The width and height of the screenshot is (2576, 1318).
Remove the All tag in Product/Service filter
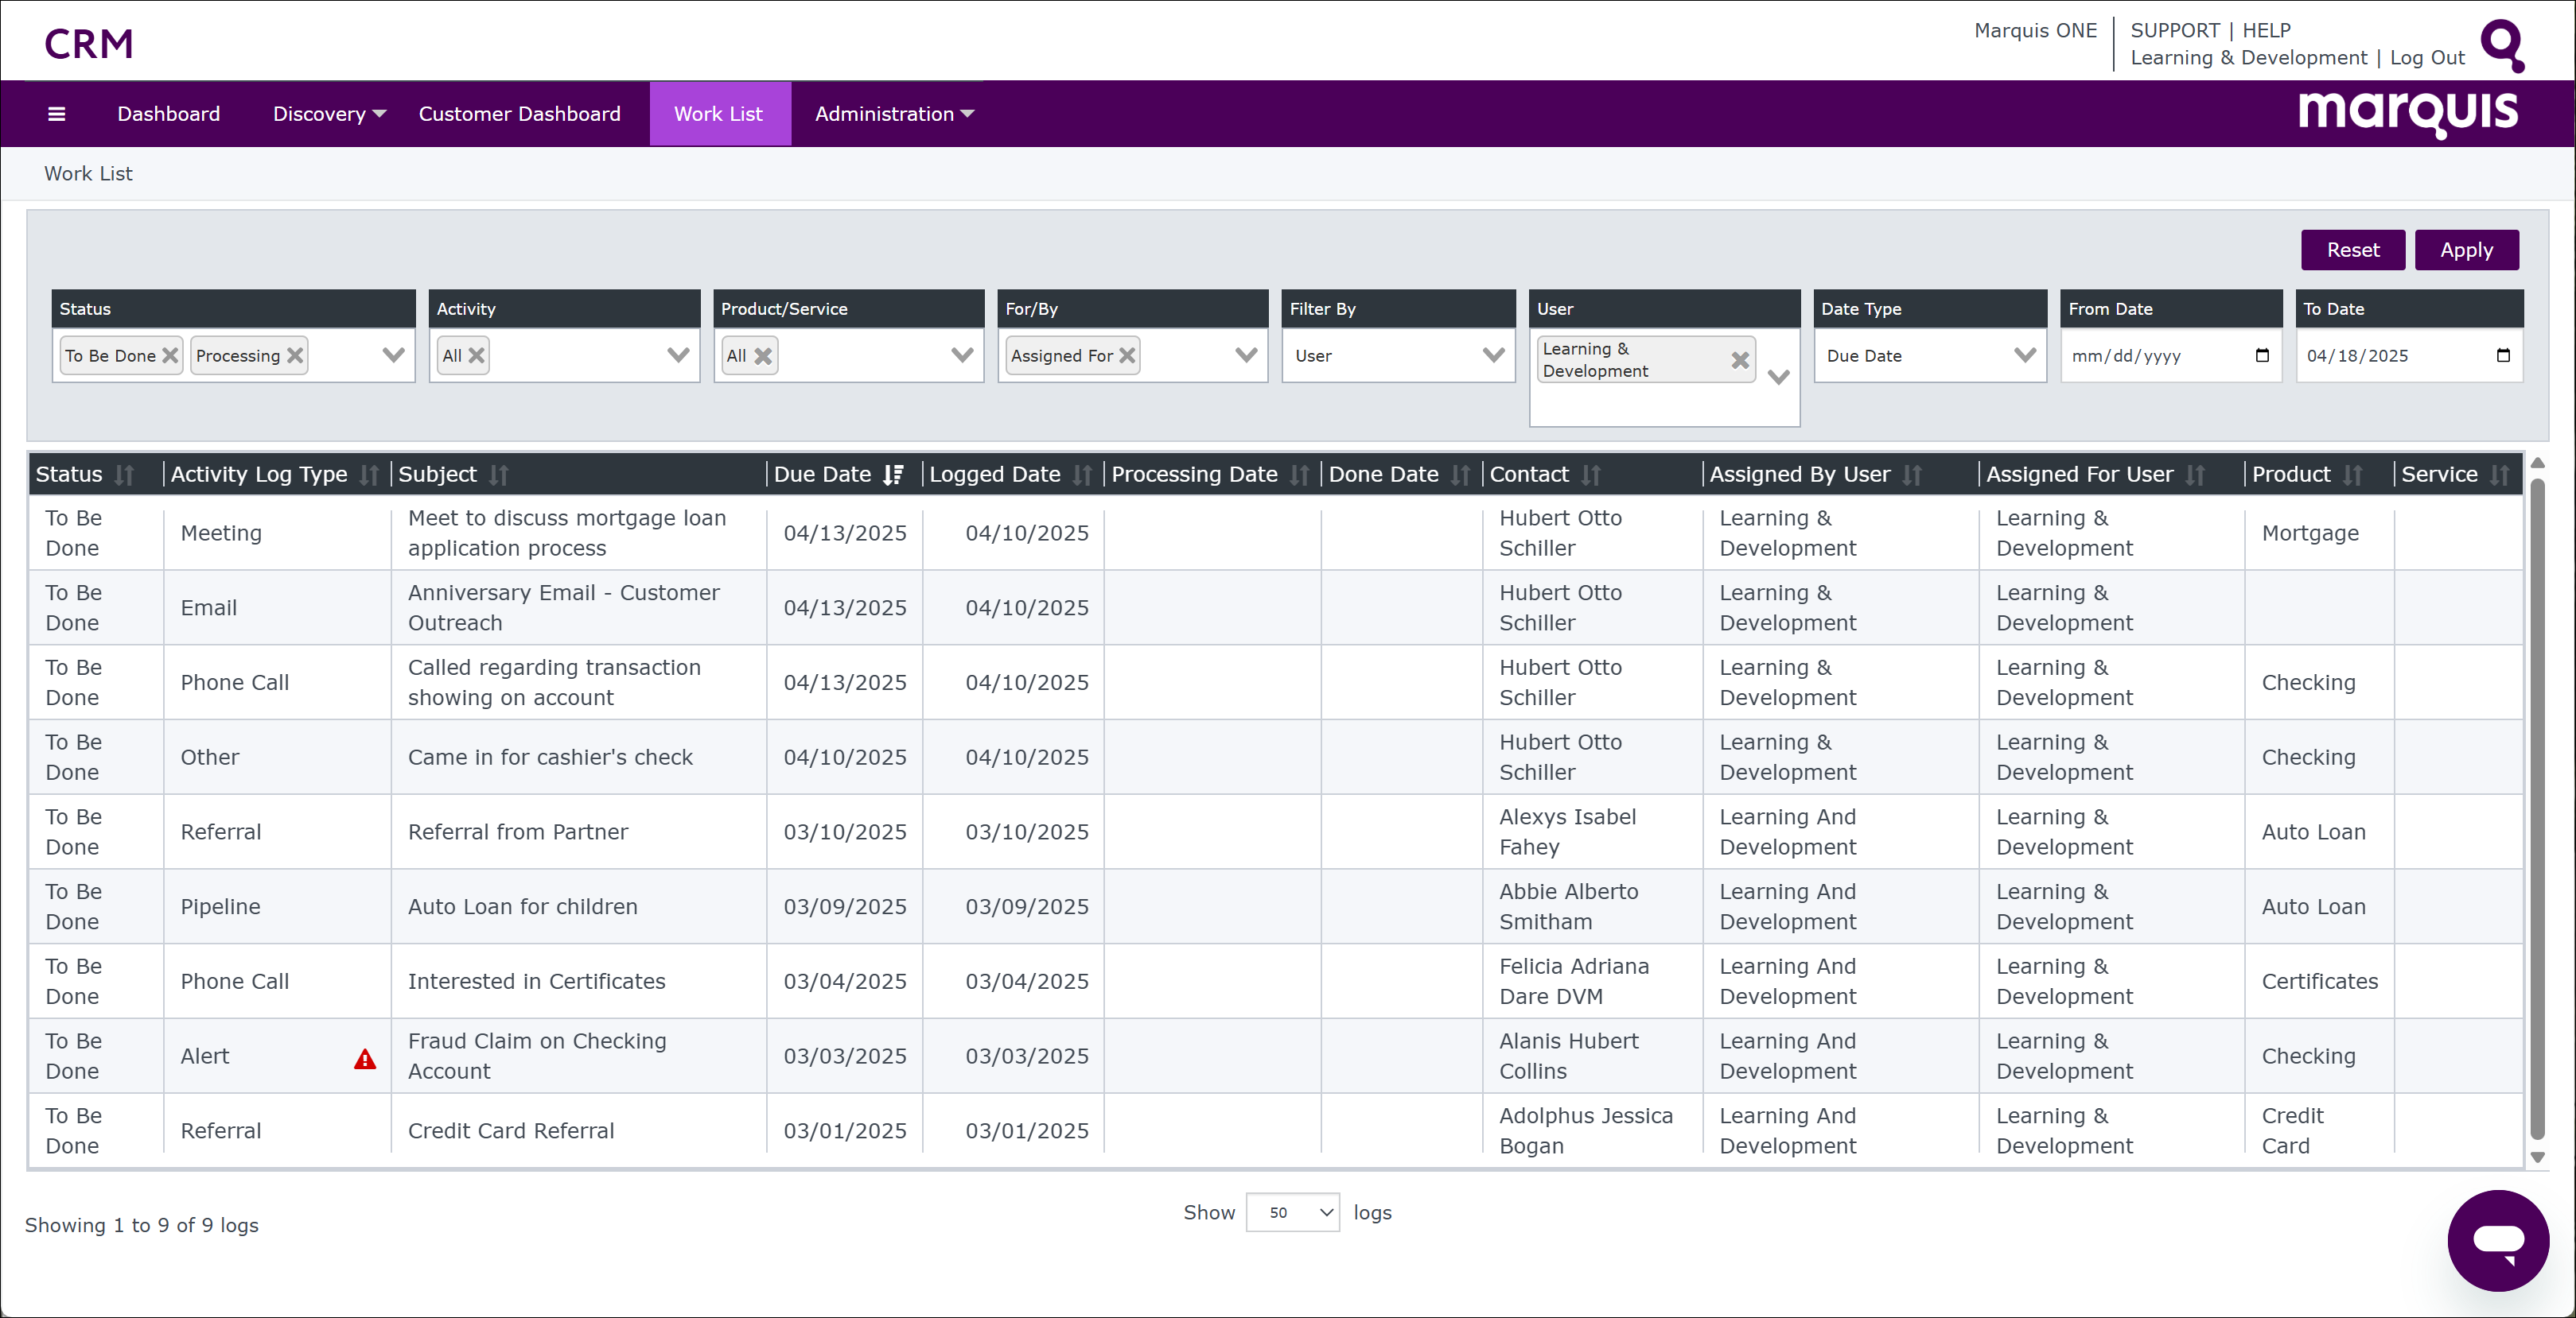(x=763, y=355)
